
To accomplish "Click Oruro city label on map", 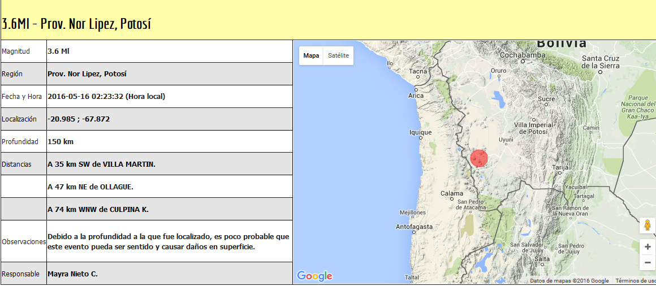I will [499, 71].
